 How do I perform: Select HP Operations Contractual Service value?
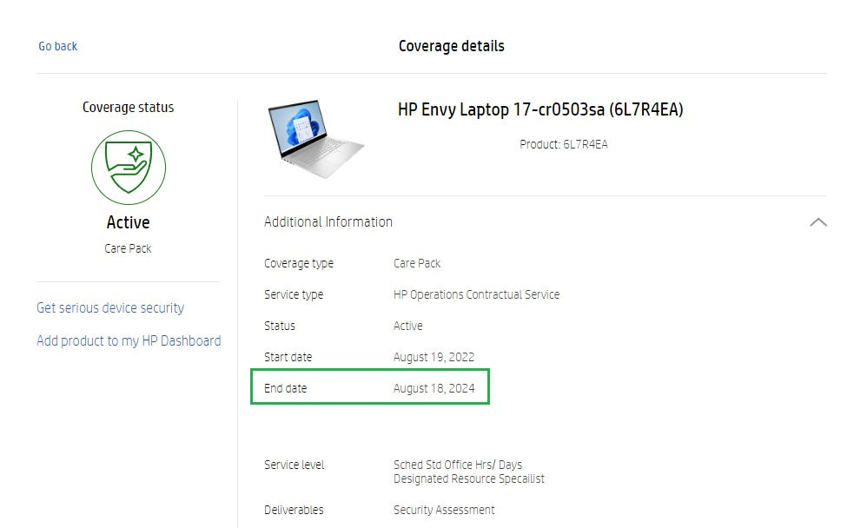476,294
